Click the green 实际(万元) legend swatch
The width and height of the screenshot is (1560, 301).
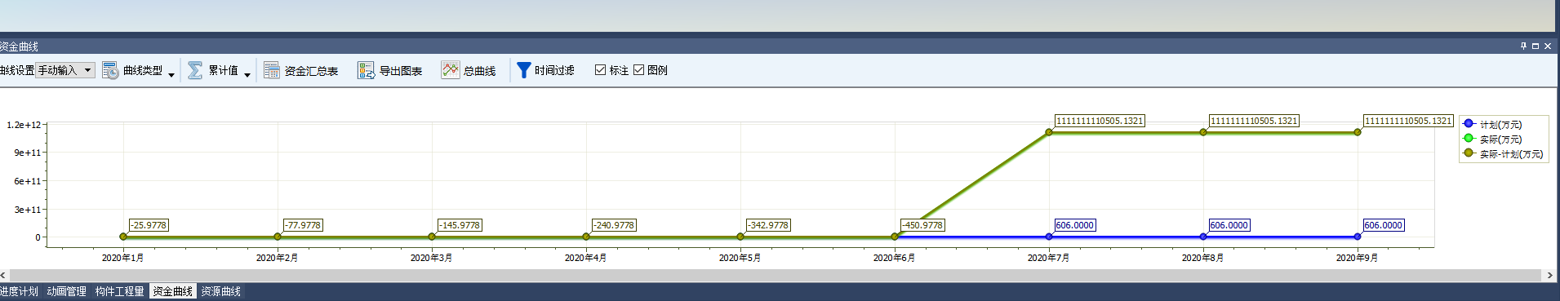coord(1469,139)
